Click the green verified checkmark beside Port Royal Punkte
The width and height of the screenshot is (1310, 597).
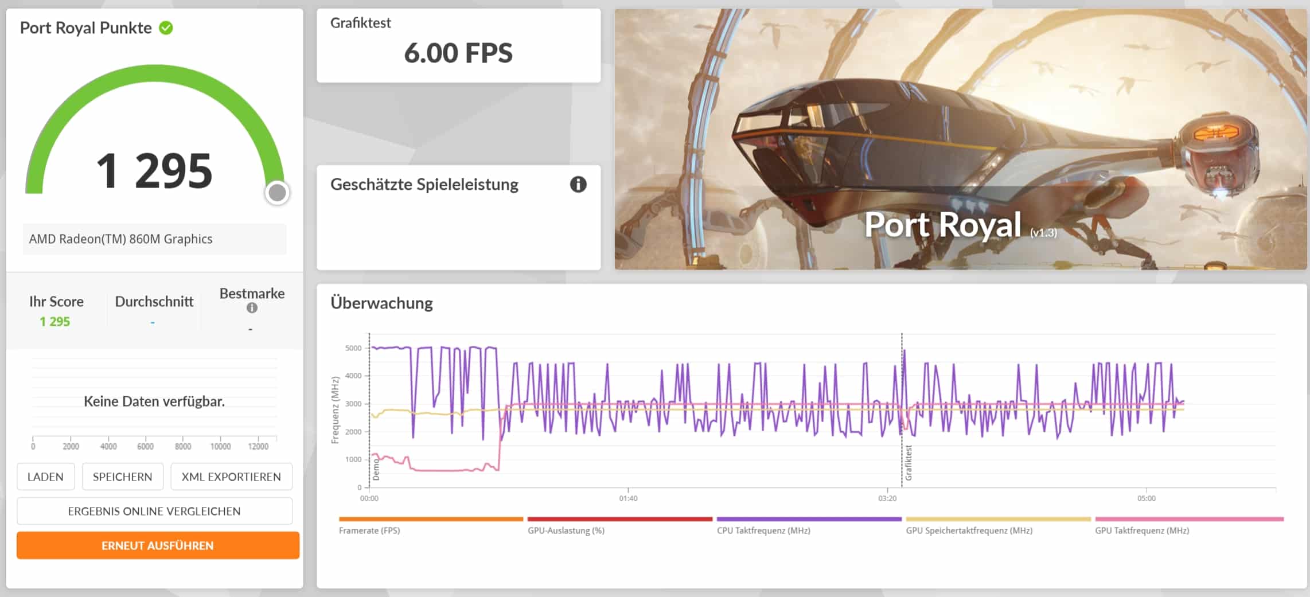coord(166,28)
